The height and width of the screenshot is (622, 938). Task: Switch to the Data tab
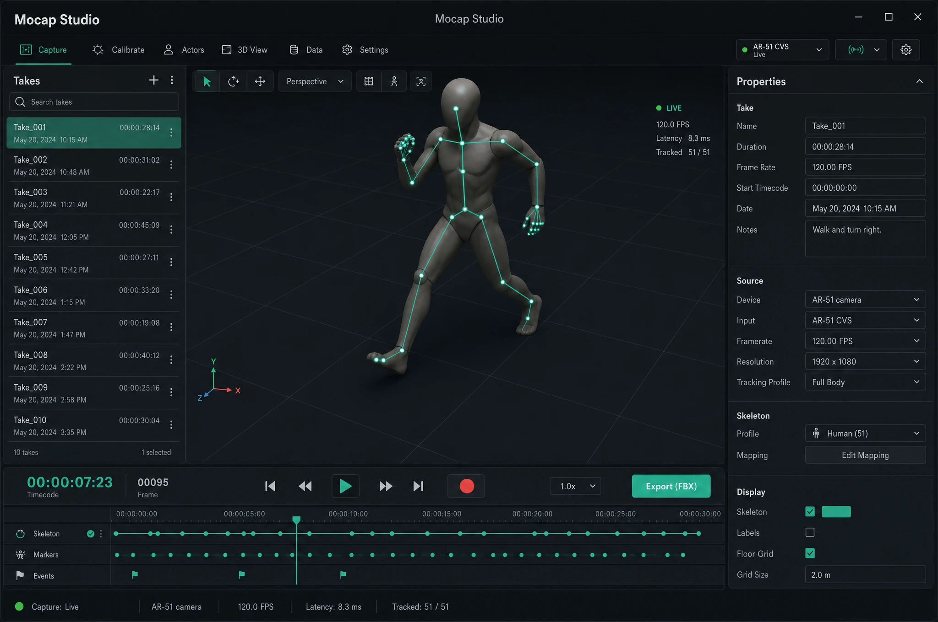click(x=306, y=50)
